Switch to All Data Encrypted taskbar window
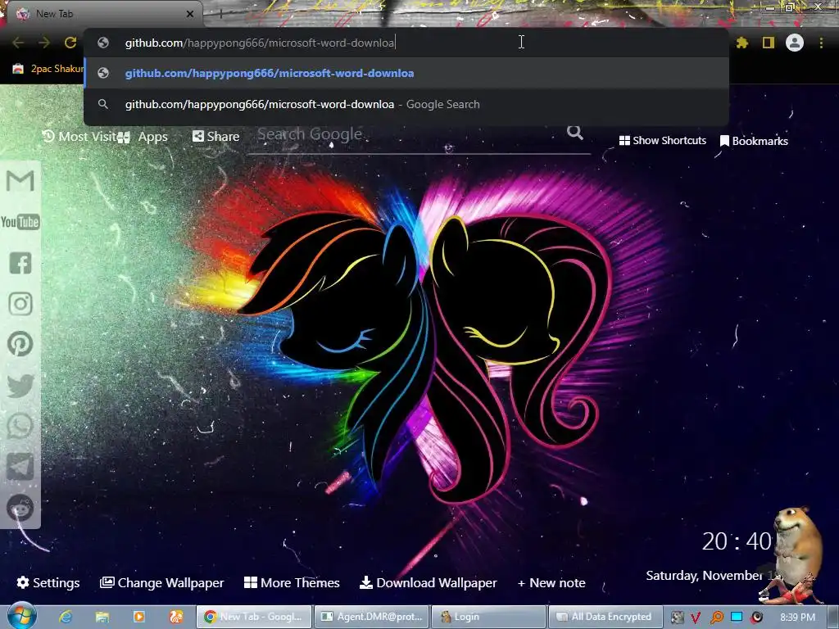Image resolution: width=839 pixels, height=629 pixels. pos(605,617)
